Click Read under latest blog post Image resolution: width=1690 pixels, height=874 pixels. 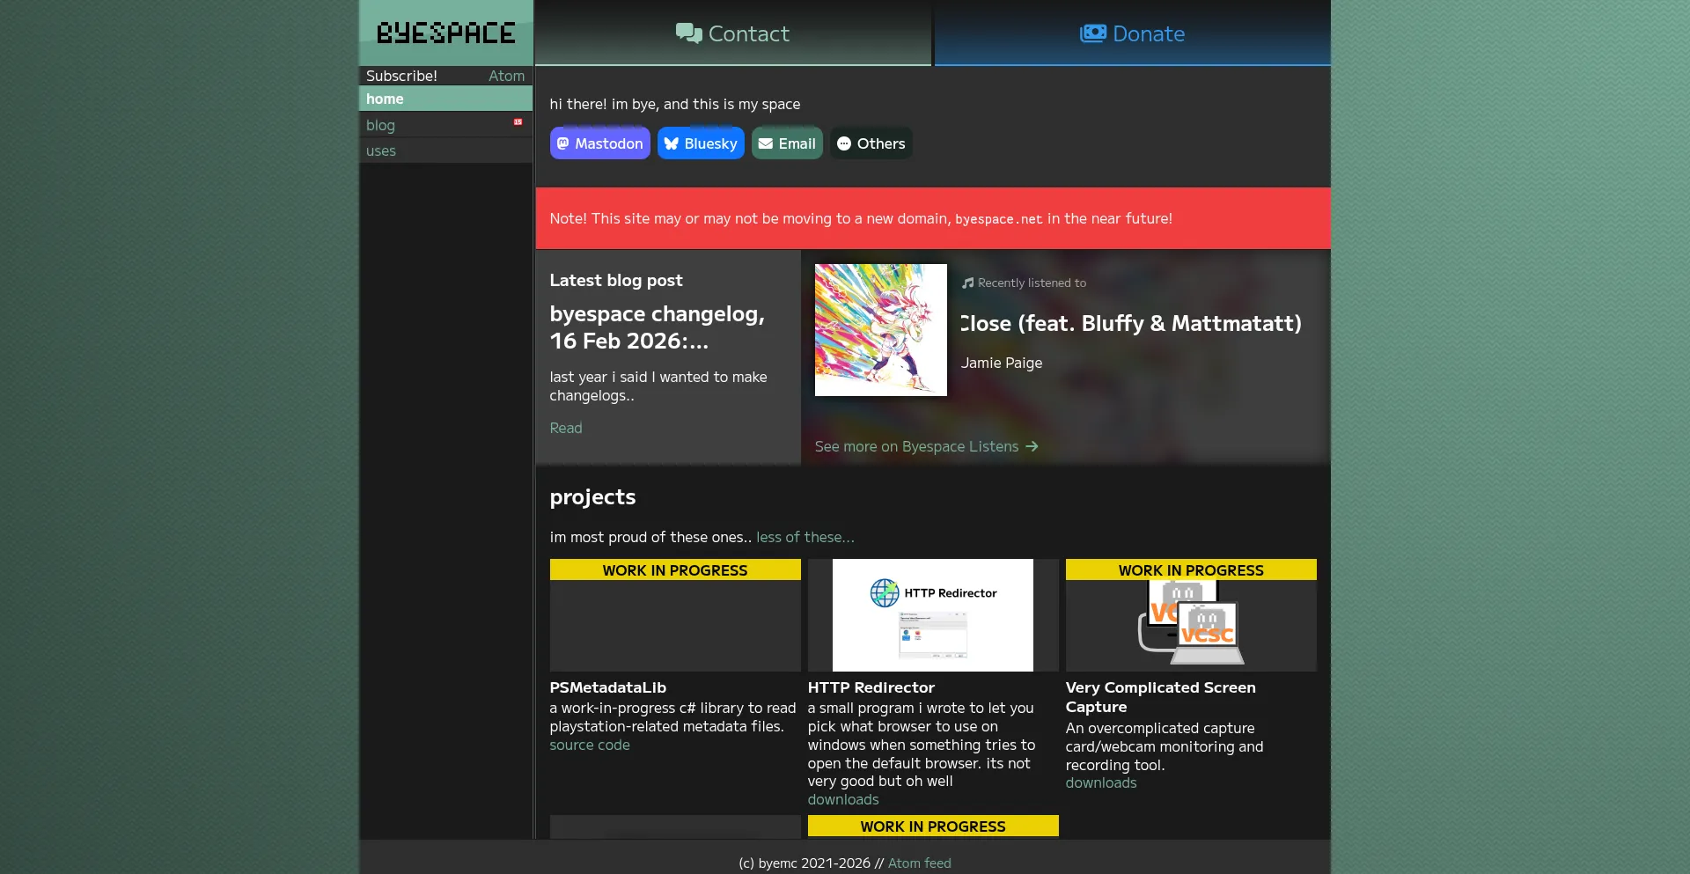point(566,428)
